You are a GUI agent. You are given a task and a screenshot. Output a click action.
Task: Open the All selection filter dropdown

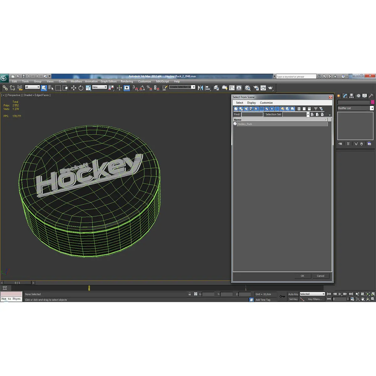(x=32, y=87)
